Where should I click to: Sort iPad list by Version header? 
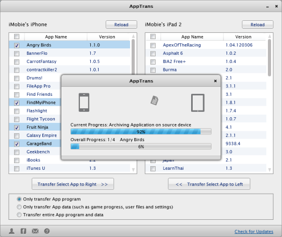point(243,37)
